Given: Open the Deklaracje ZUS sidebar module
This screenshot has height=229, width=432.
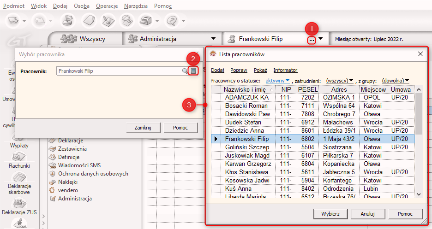Looking at the screenshot, I should (x=19, y=207).
